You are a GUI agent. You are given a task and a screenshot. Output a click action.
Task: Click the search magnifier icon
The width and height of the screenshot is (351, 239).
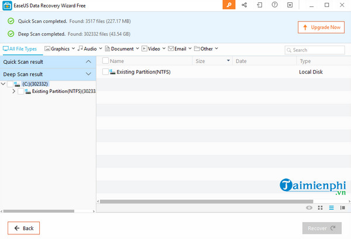point(289,50)
